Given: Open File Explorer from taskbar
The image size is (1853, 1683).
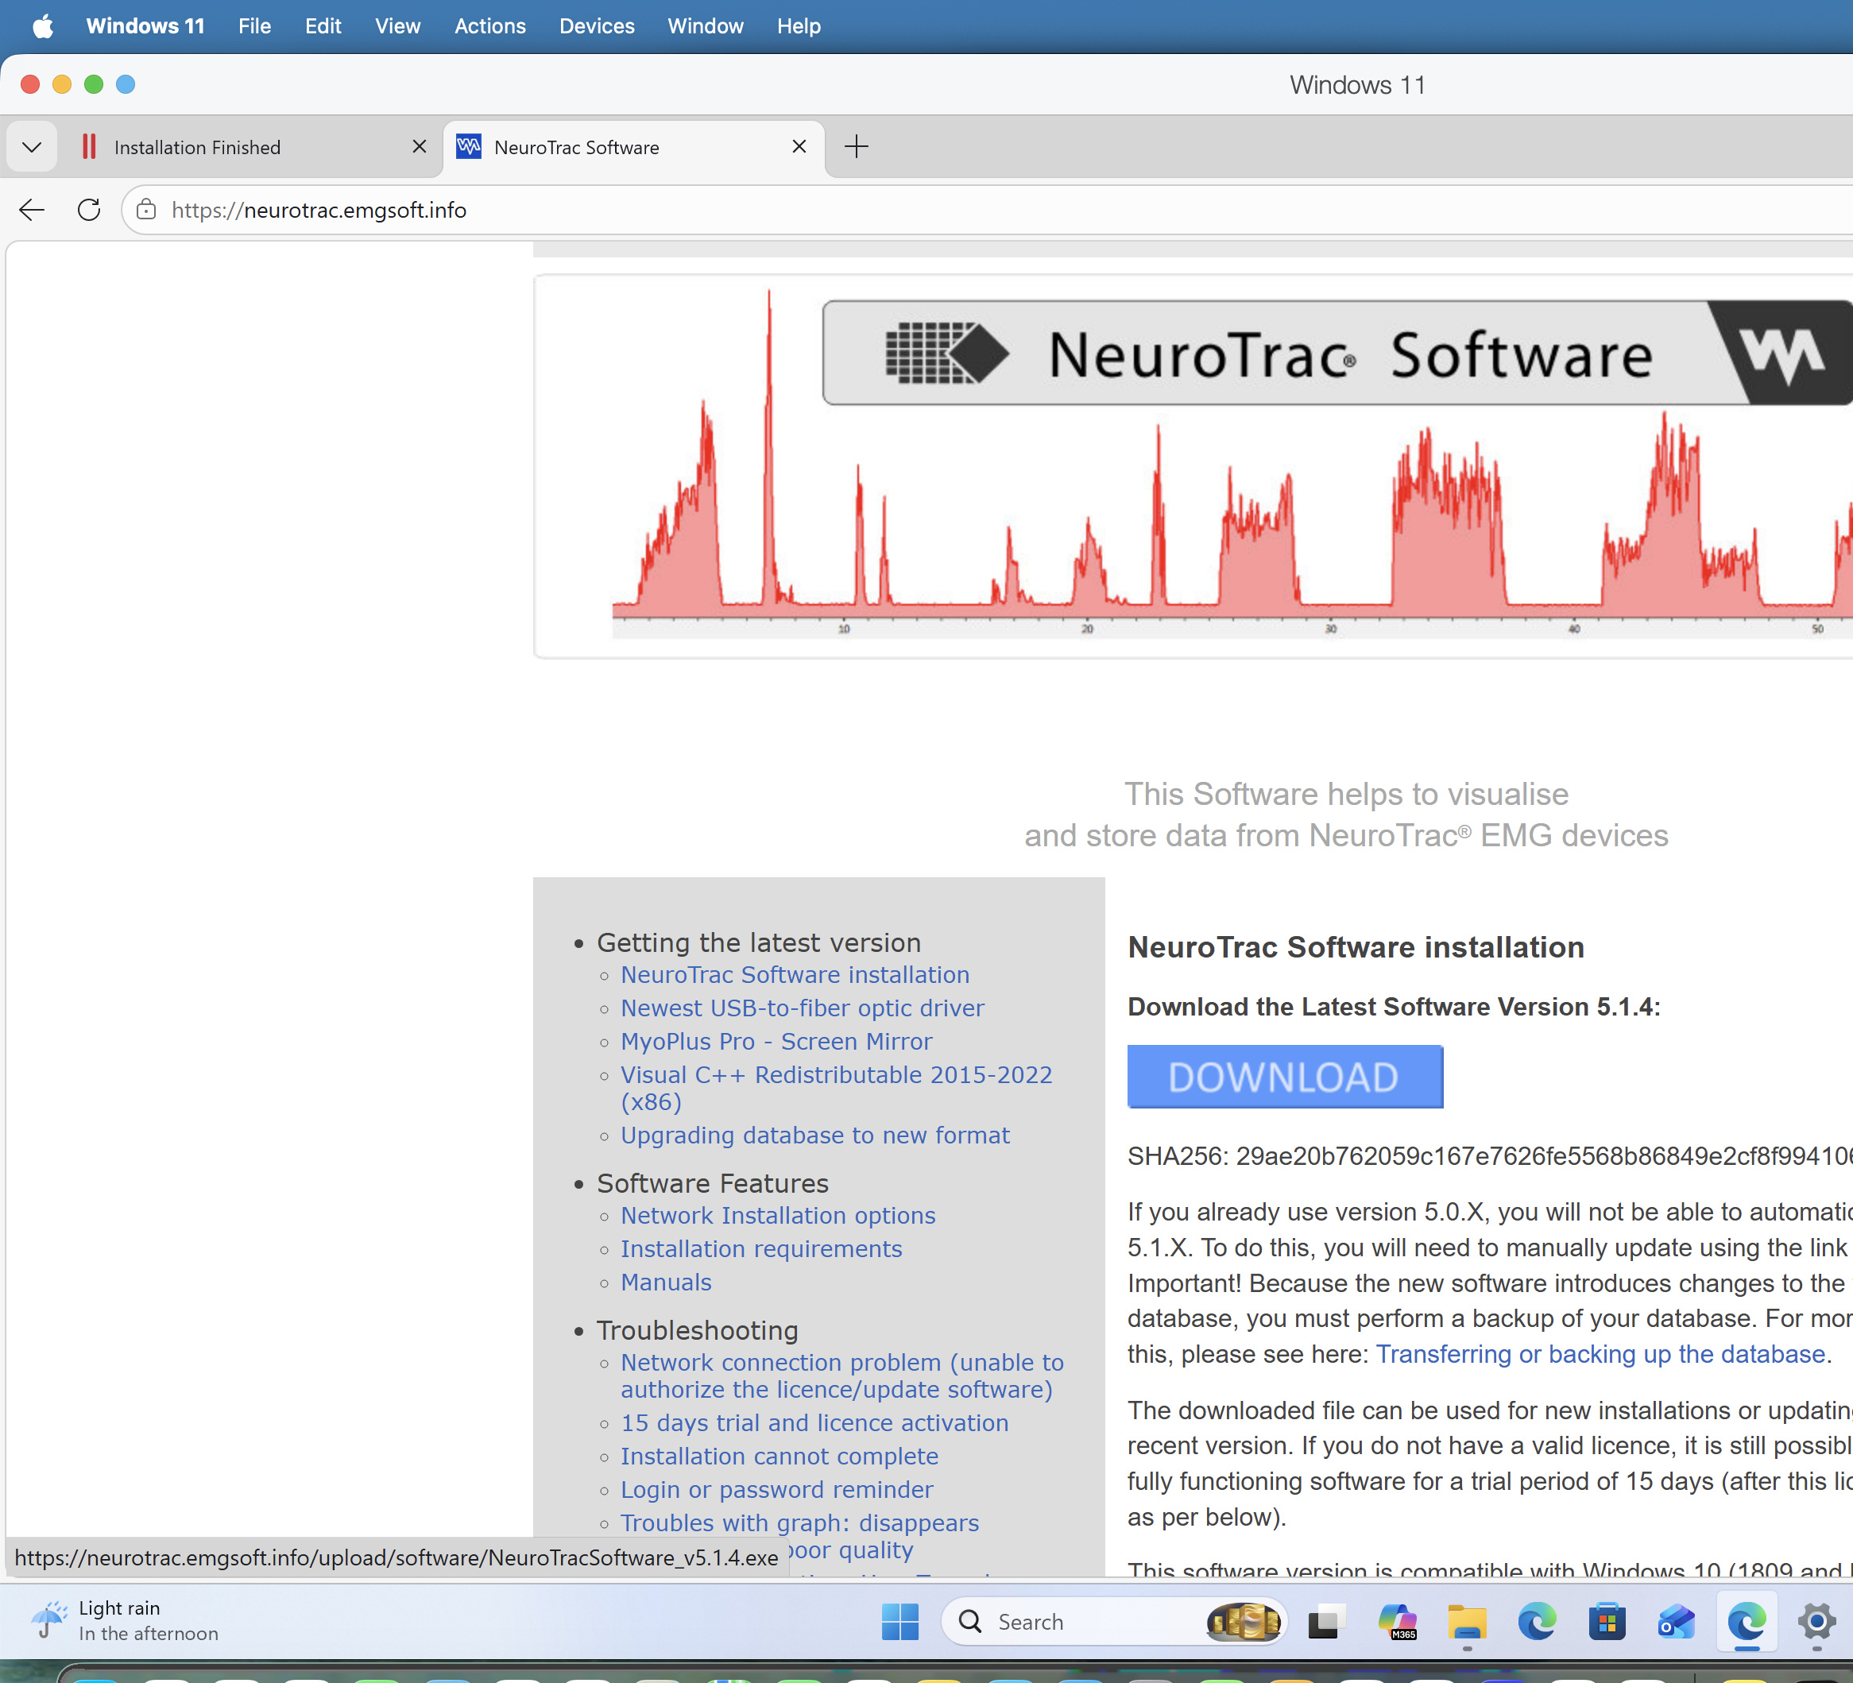Looking at the screenshot, I should 1467,1623.
